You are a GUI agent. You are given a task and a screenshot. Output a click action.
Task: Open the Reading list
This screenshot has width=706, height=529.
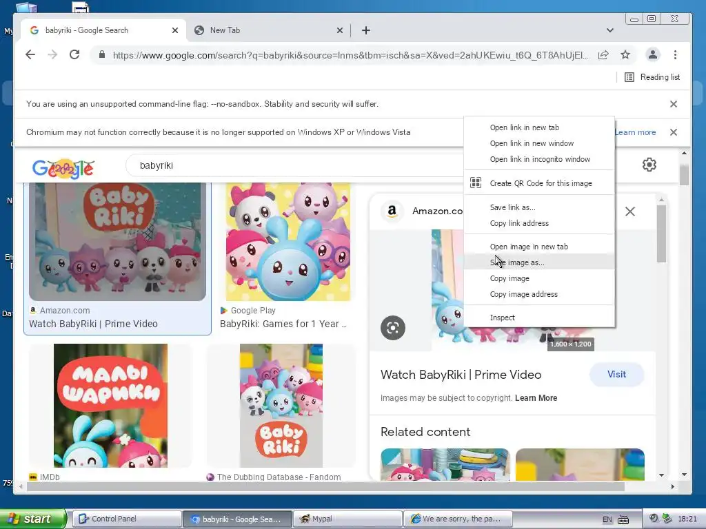[652, 77]
